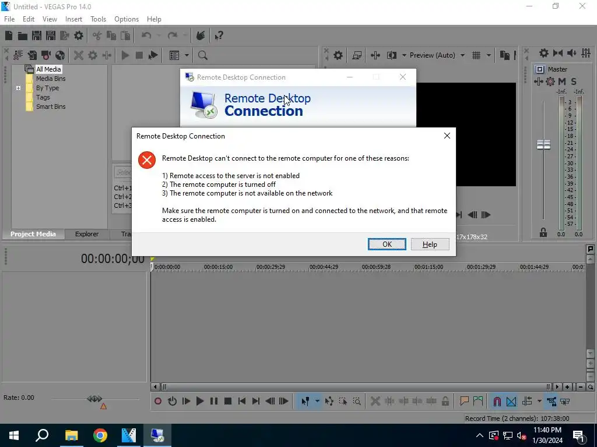This screenshot has width=597, height=447.
Task: Click the New project icon in the toolbar
Action: point(9,36)
